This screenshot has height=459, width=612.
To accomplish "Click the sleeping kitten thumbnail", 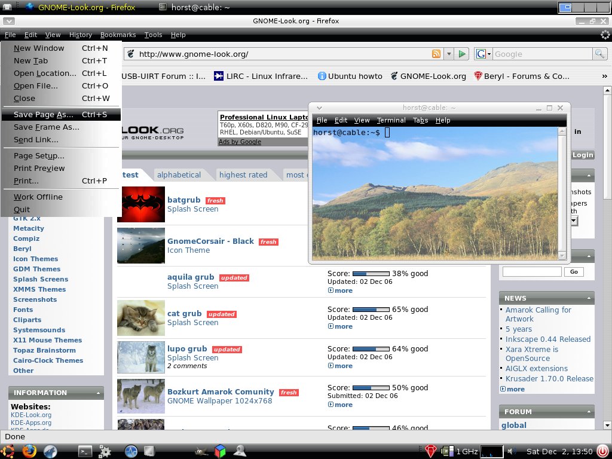I will tap(141, 318).
